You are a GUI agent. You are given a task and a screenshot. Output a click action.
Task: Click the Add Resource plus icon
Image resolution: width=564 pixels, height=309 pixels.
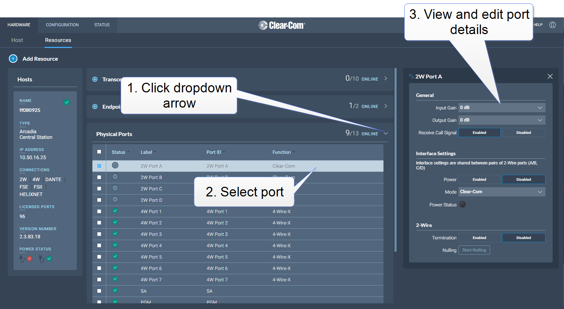coord(13,59)
